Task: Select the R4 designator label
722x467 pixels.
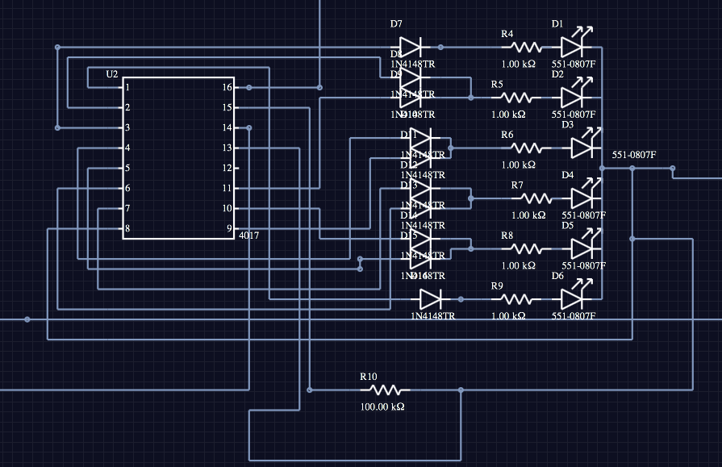Action: 507,34
